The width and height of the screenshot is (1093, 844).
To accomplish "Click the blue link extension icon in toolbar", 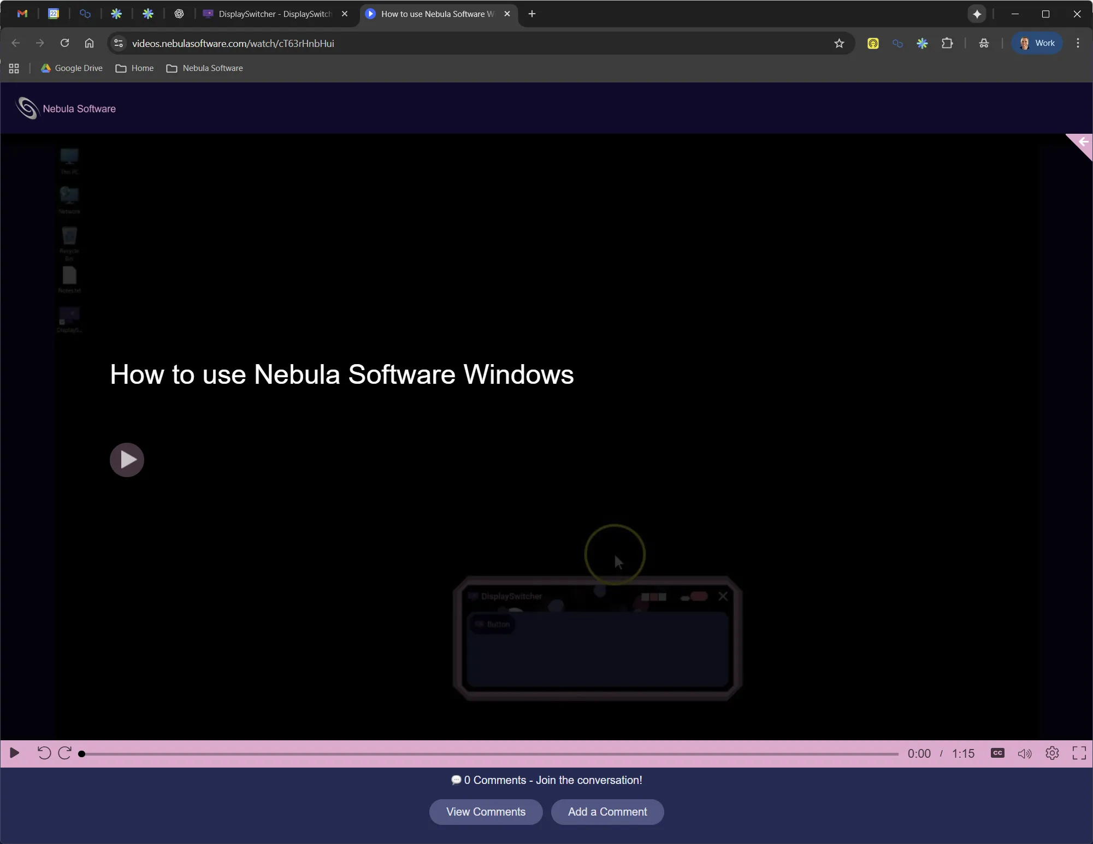I will (897, 43).
